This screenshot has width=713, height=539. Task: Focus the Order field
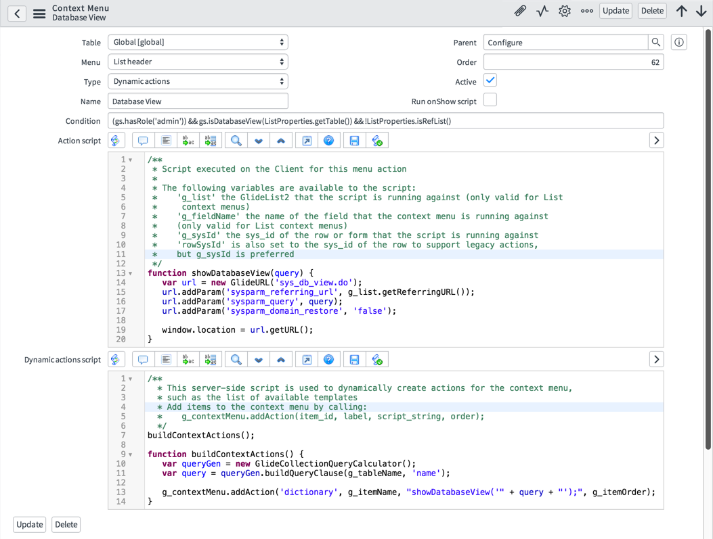tap(574, 62)
